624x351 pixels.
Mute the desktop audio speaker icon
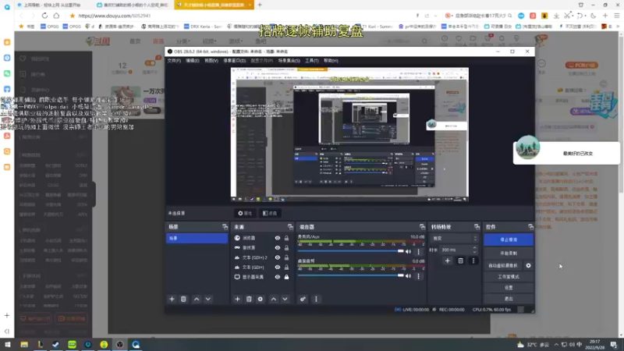pos(408,276)
